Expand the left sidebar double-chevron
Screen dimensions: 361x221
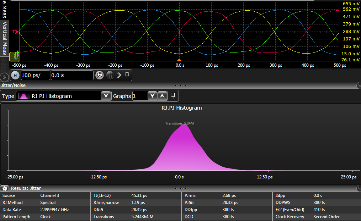click(x=4, y=77)
